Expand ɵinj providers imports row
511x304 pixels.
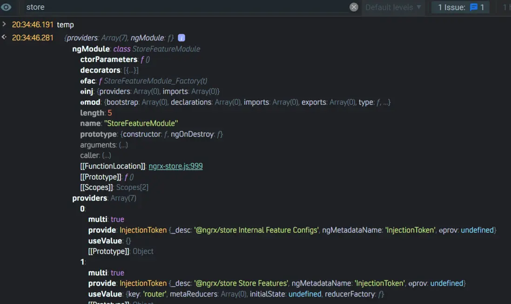pos(150,92)
